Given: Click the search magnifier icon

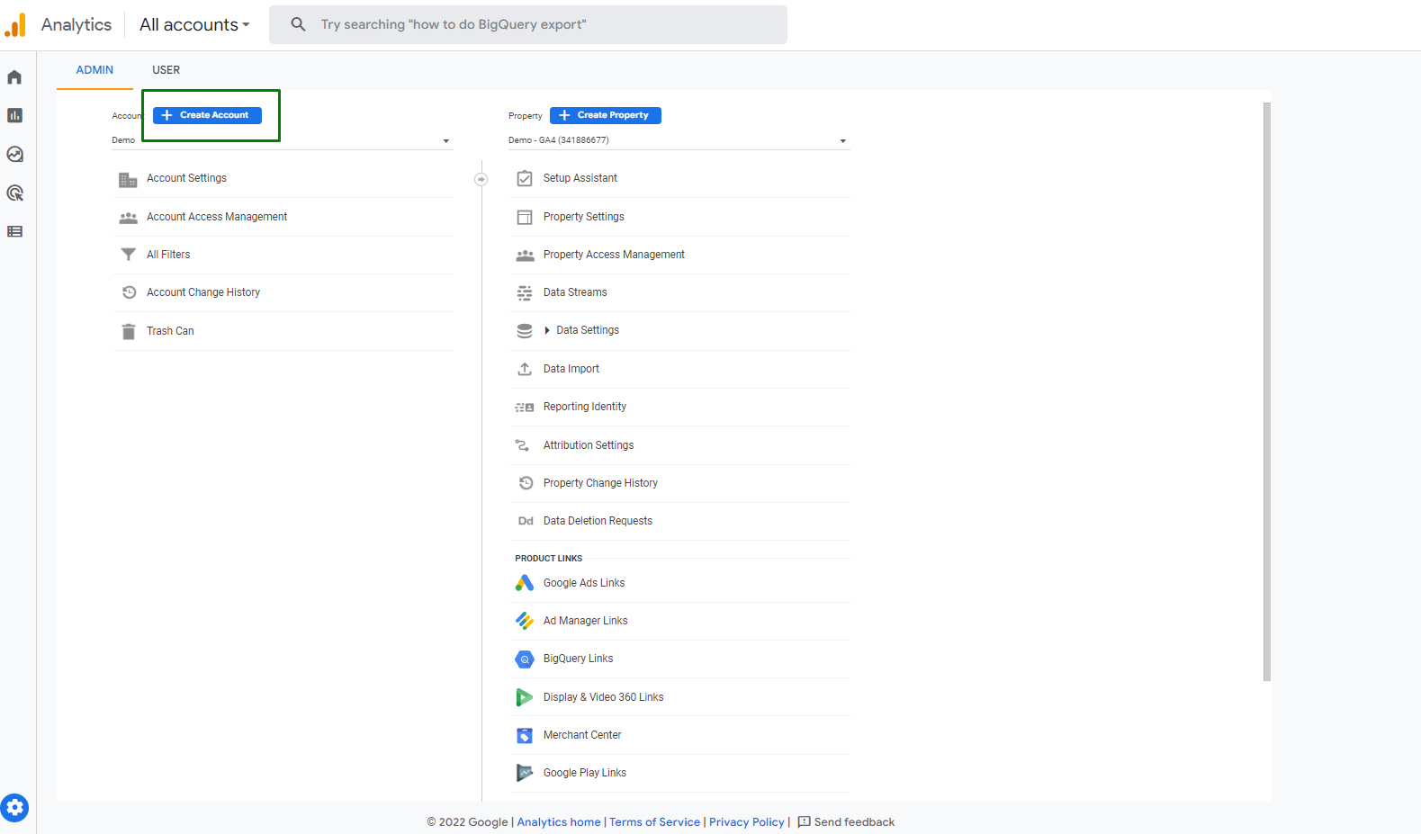Looking at the screenshot, I should pyautogui.click(x=298, y=24).
